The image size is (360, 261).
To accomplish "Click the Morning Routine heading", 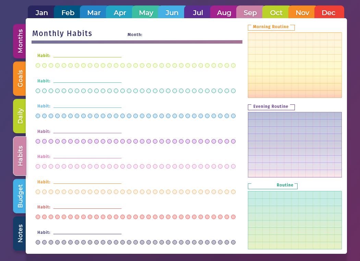I will pos(271,27).
